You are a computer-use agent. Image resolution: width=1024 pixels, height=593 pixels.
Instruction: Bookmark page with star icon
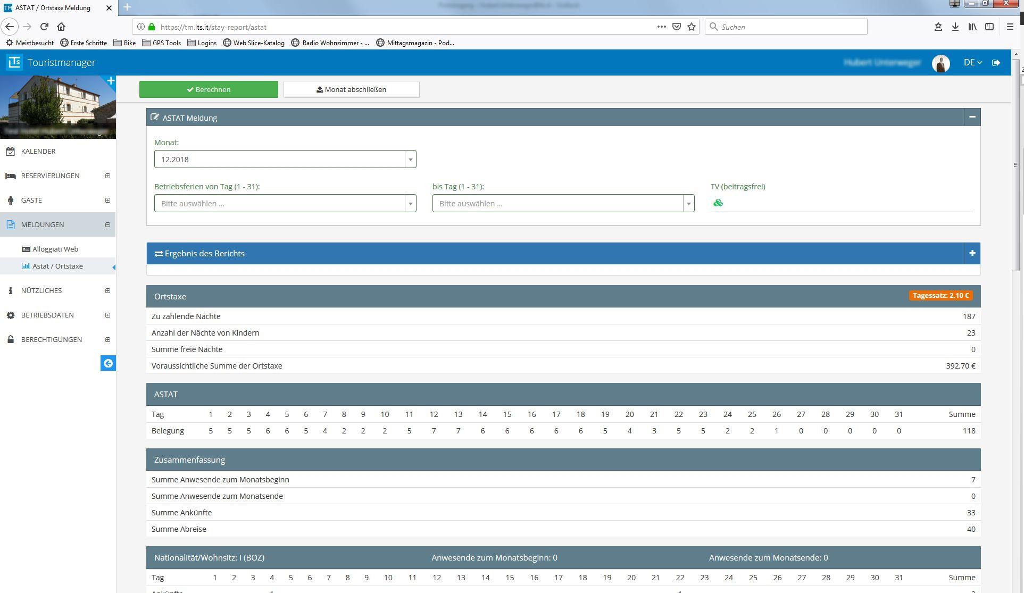tap(692, 27)
